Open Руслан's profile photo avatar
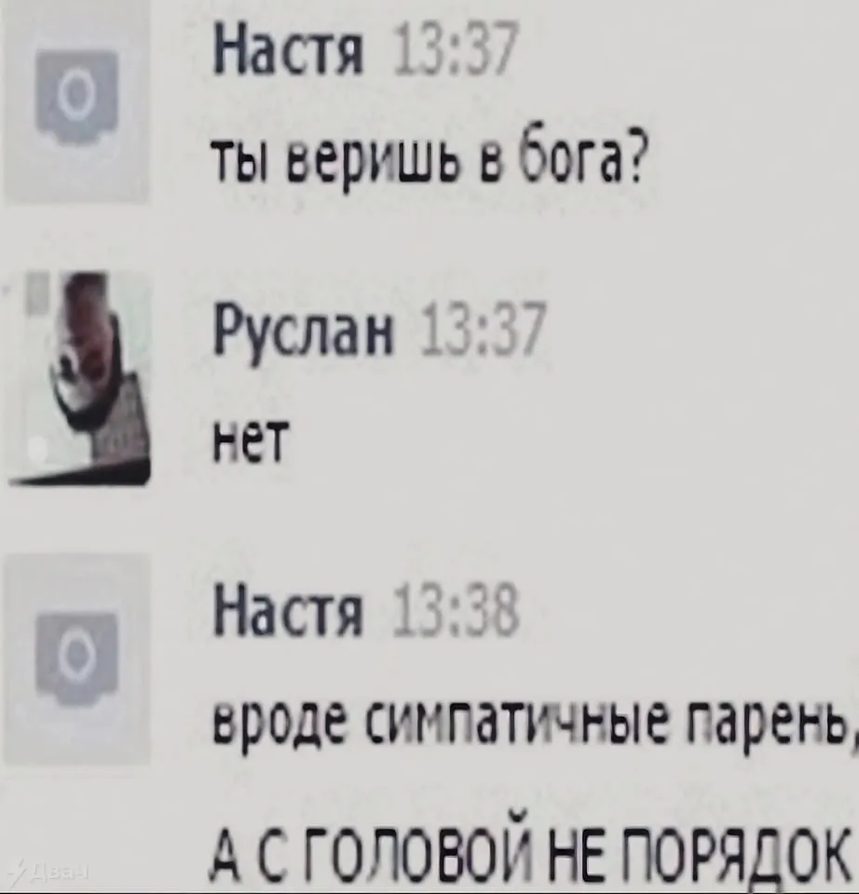 click(x=79, y=379)
